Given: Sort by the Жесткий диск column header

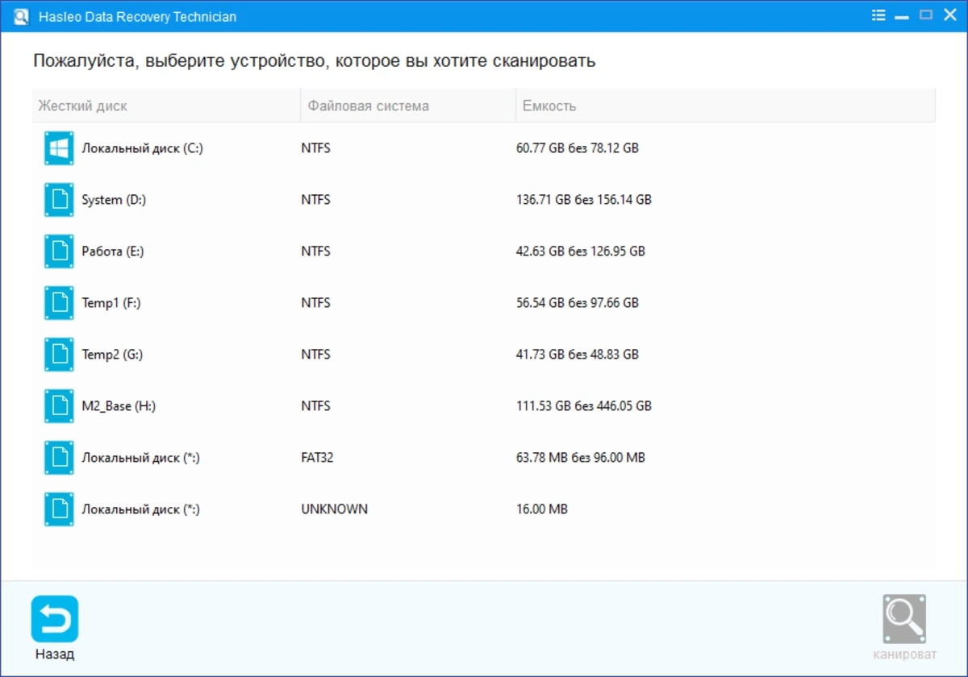Looking at the screenshot, I should click(166, 106).
